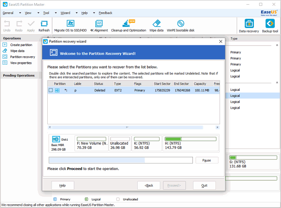Click the Pause button
281x208 pixels.
[207, 160]
